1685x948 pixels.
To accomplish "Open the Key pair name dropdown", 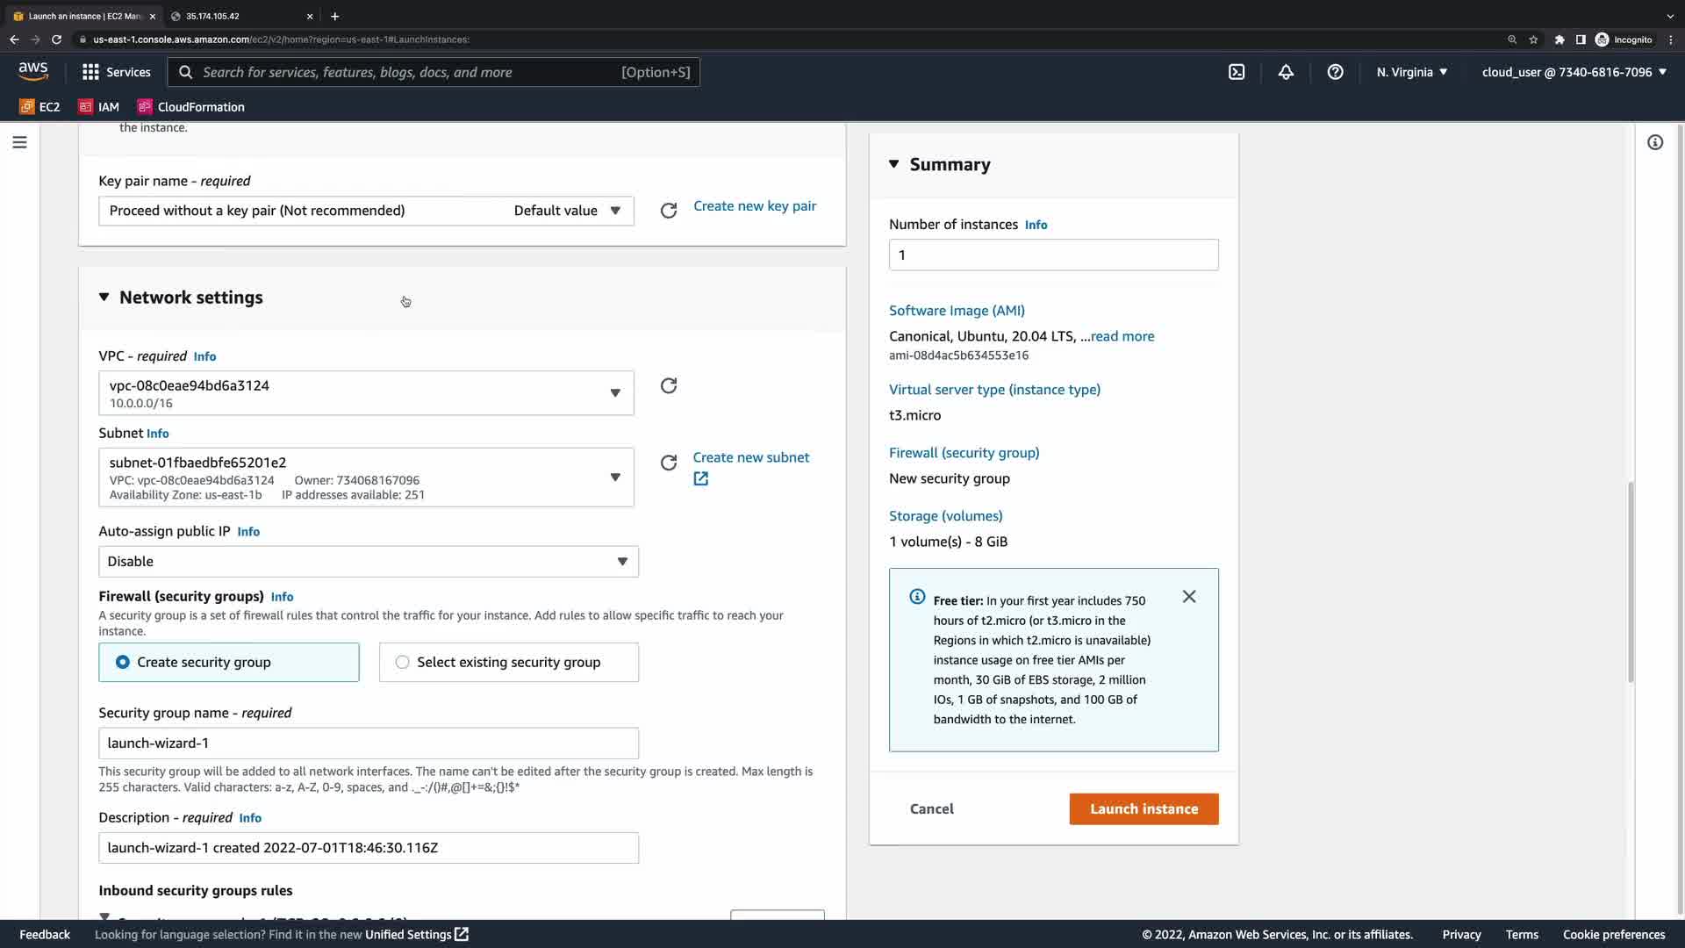I will pos(366,211).
